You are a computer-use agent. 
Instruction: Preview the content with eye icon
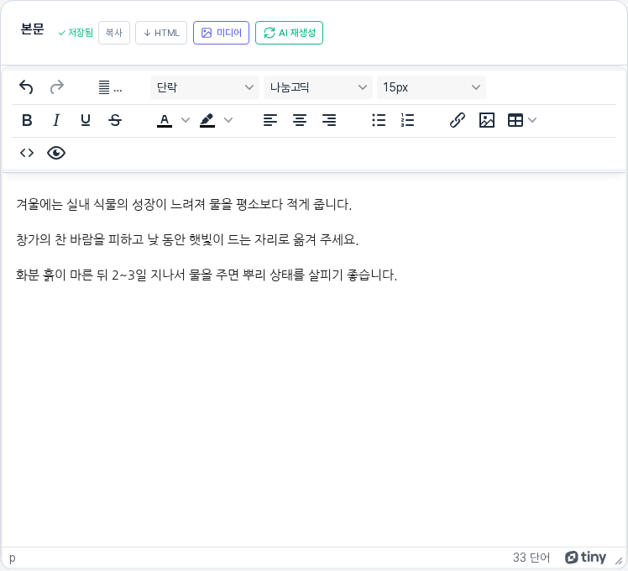coord(56,153)
